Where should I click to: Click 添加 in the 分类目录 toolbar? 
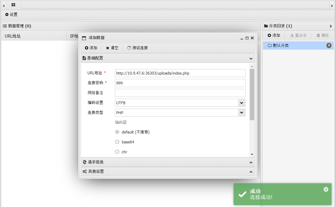point(274,35)
